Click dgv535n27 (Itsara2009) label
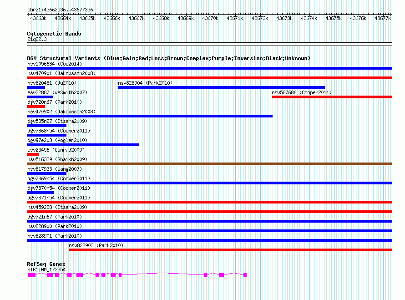The height and width of the screenshot is (300, 405). tap(57, 121)
